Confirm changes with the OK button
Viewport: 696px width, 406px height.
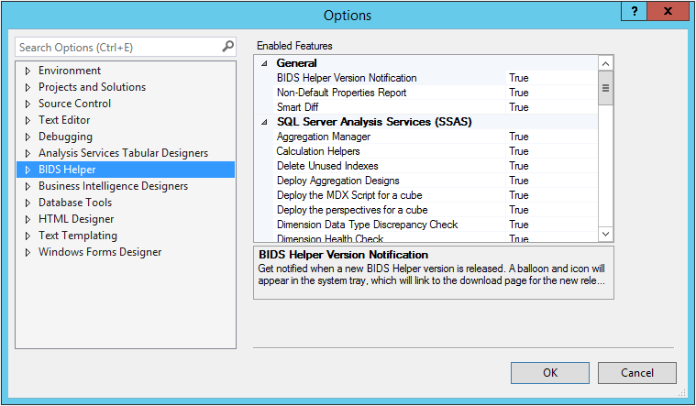tap(550, 373)
